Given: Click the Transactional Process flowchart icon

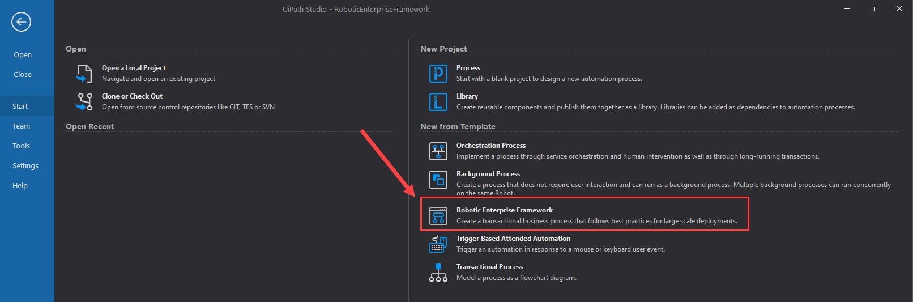Looking at the screenshot, I should 438,273.
